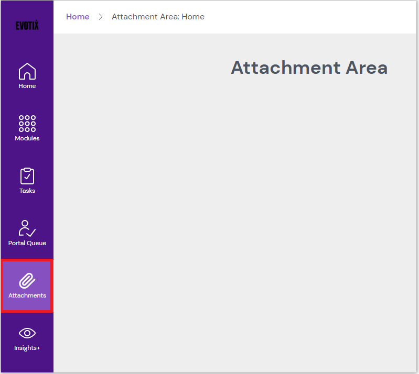Viewport: 419px width, 374px height.
Task: Select the 'Modules' text label
Action: (x=27, y=138)
